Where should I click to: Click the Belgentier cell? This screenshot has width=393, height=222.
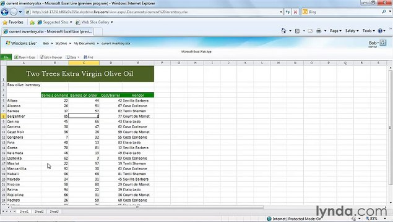tap(24, 117)
